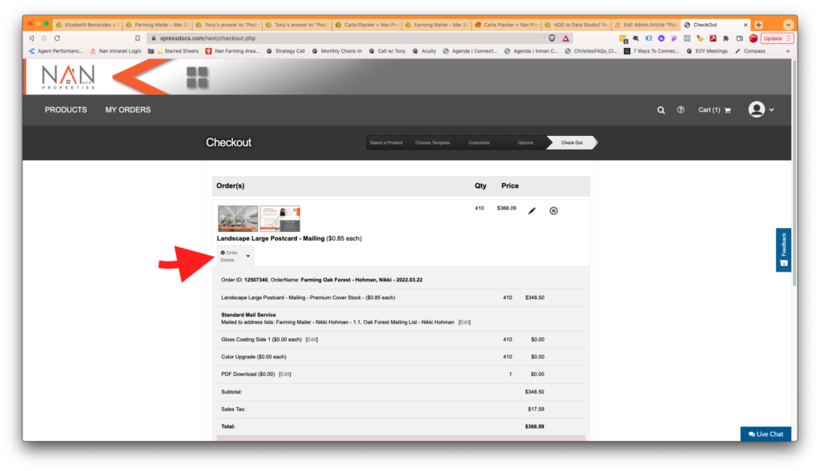
Task: Click Edit link for Gloss Coating Side 1
Action: tap(312, 340)
